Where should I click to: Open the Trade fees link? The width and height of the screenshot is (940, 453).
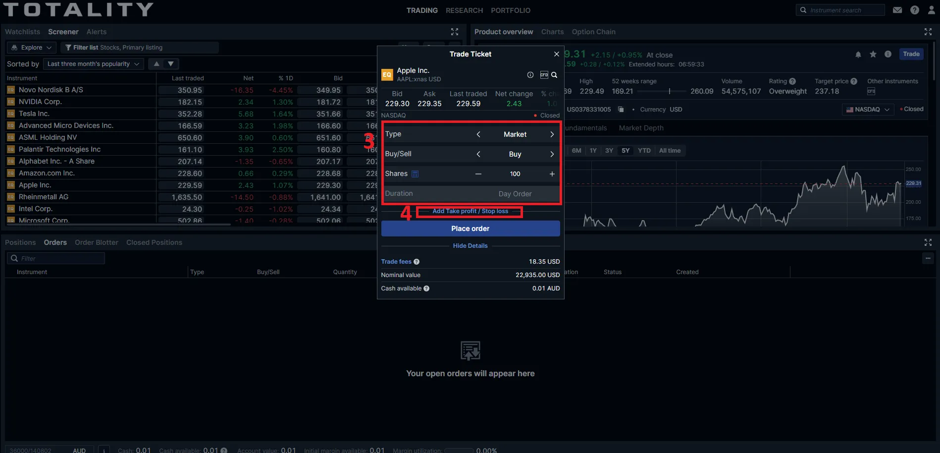396,262
